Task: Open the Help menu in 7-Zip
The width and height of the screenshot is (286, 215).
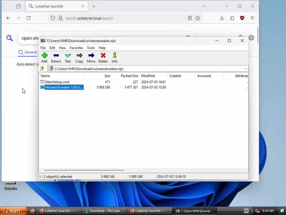Action: [x=102, y=48]
